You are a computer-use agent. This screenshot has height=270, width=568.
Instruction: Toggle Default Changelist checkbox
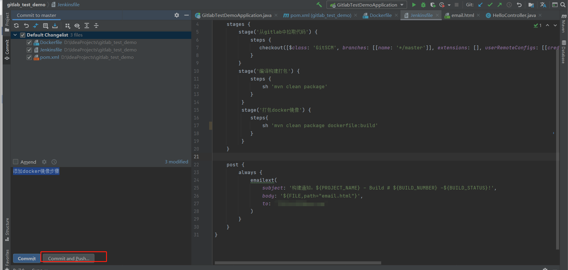(x=23, y=35)
